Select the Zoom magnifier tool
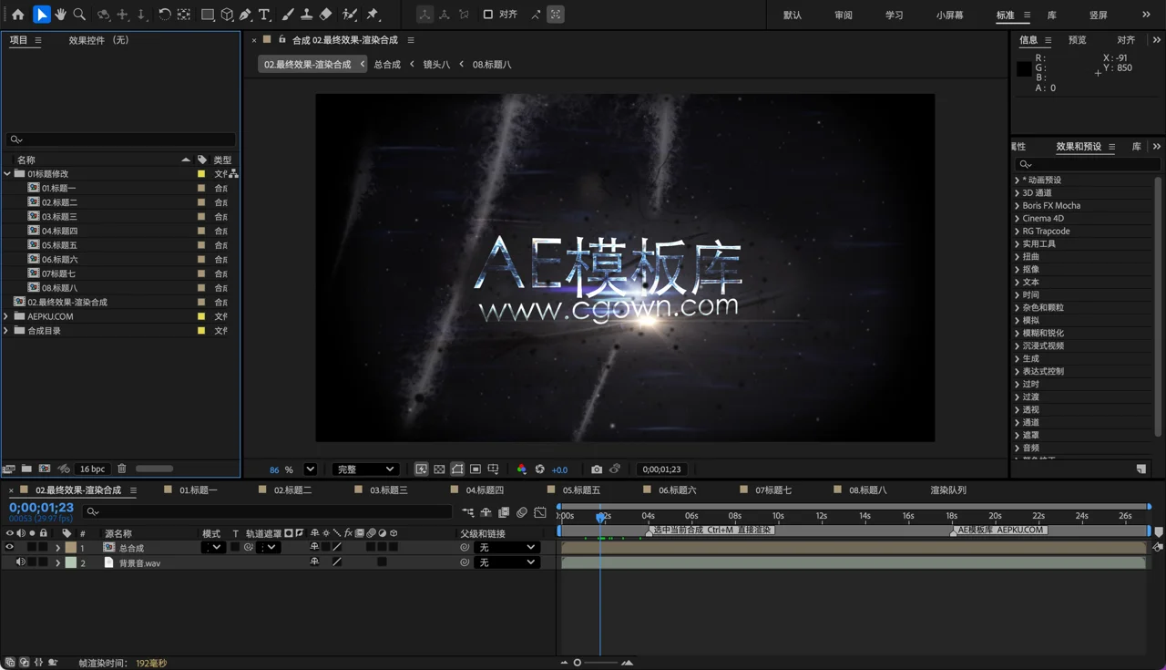 click(80, 15)
